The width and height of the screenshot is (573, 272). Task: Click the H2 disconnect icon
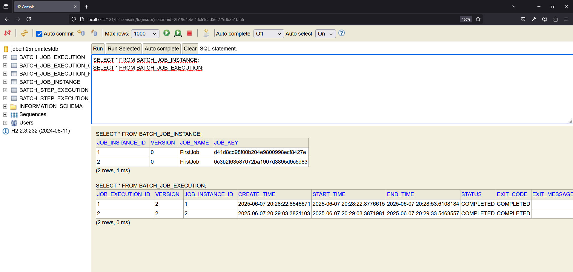point(7,33)
